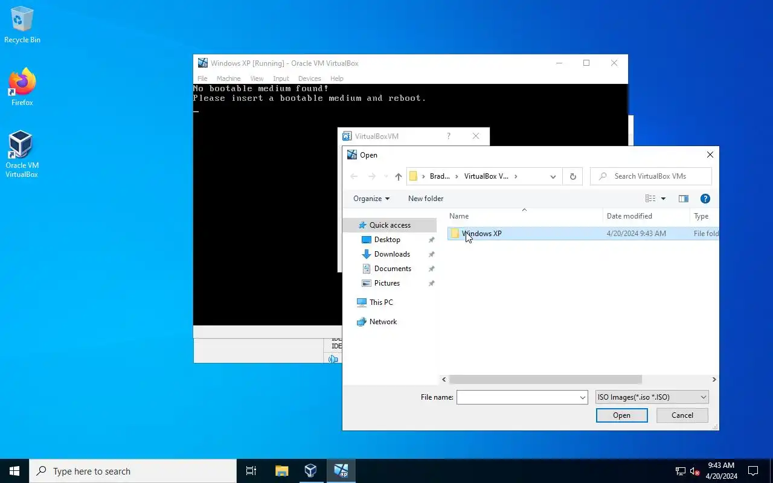Click the audio status icon in VM status bar
This screenshot has width=773, height=483.
click(333, 359)
